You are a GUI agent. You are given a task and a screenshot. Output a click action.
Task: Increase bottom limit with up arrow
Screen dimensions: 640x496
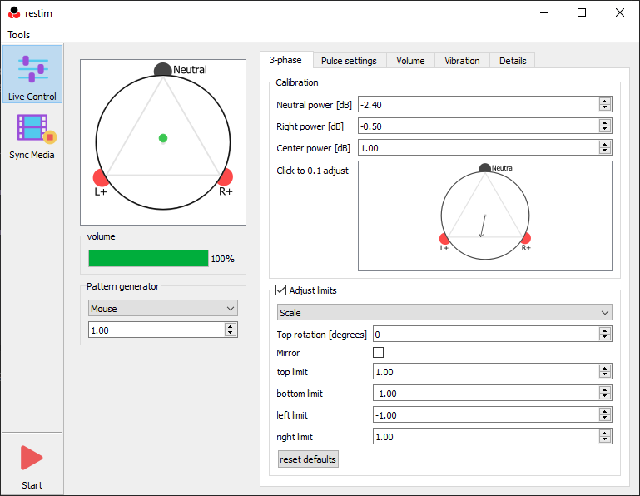pos(605,389)
